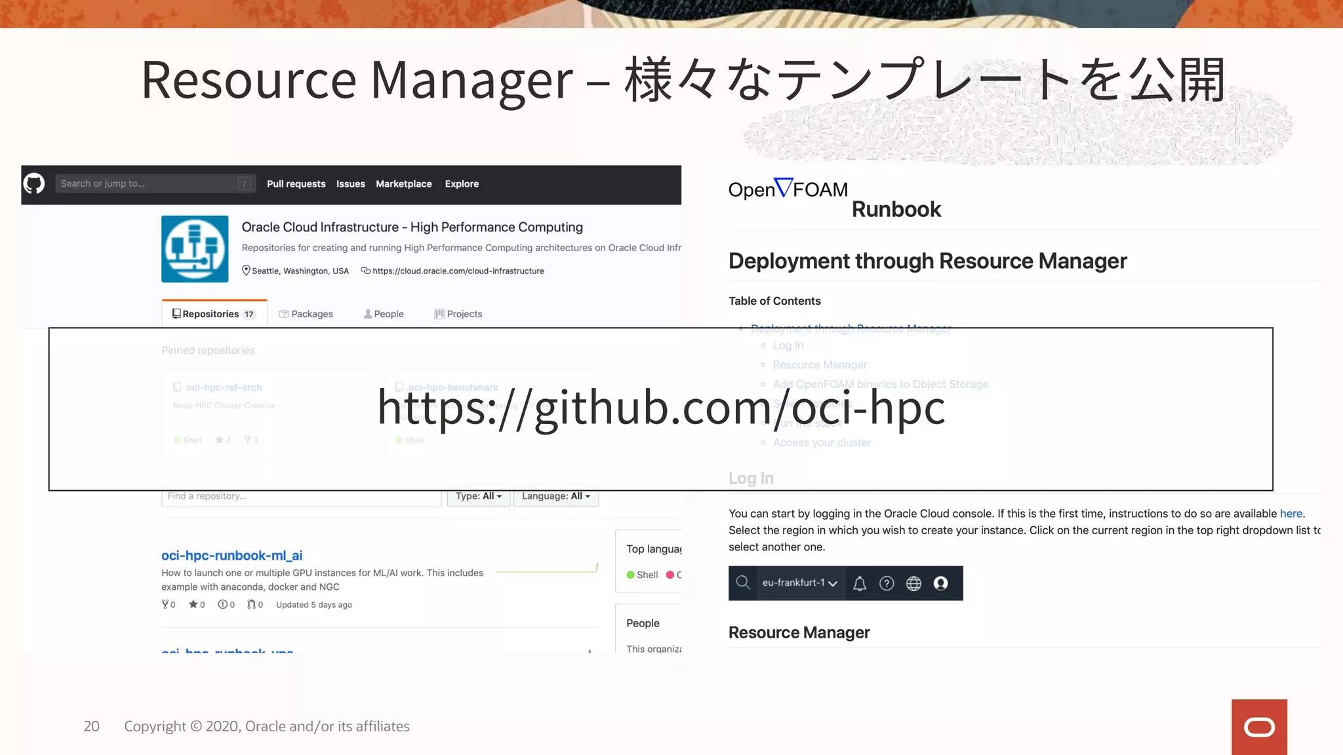Click the Find a repository field

coord(302,497)
